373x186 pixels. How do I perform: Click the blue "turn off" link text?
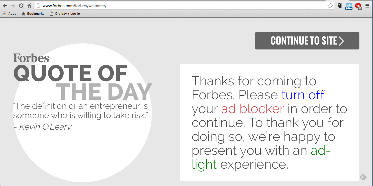(303, 95)
